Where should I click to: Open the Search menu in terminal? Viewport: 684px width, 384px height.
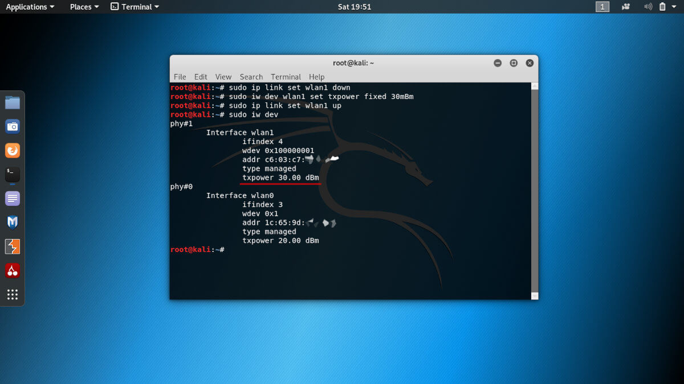(251, 77)
